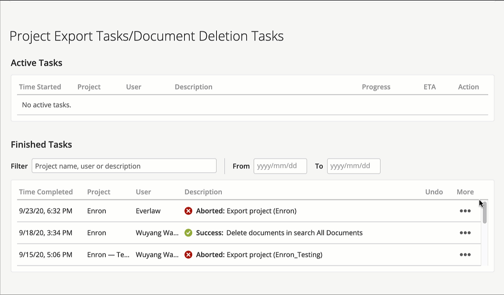
Task: Click the To date field
Action: pos(354,166)
